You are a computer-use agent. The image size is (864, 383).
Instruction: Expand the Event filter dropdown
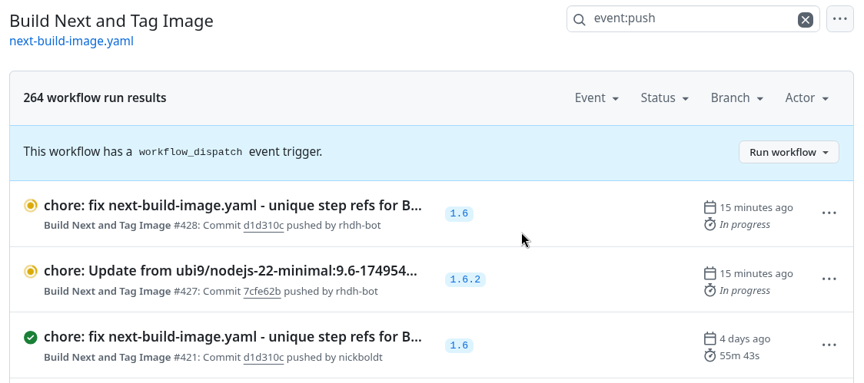coord(596,98)
